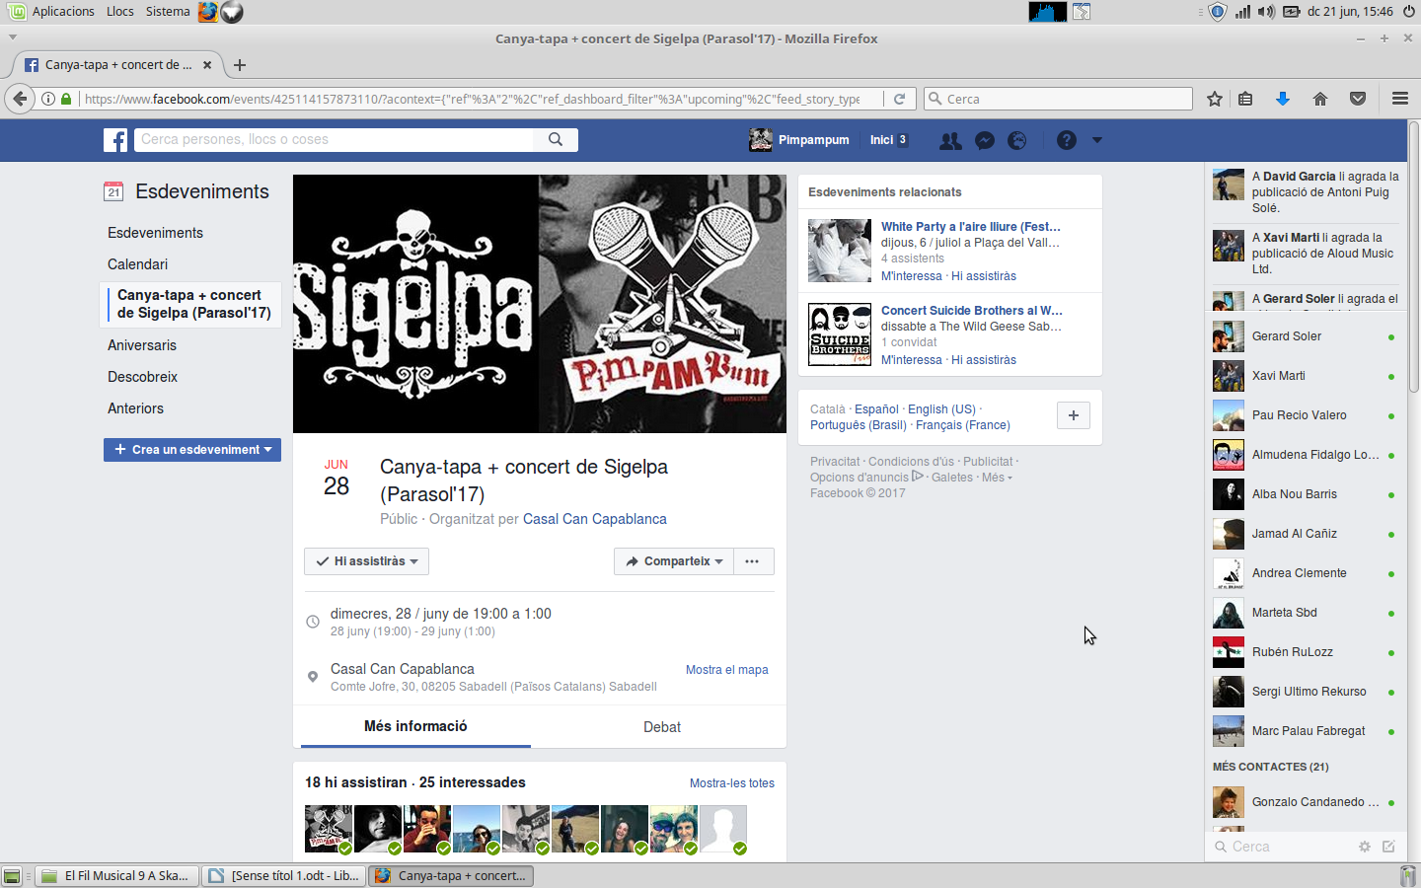Viewport: 1421px width, 888px height.
Task: Click the Facebook search magnifier button
Action: tap(556, 140)
